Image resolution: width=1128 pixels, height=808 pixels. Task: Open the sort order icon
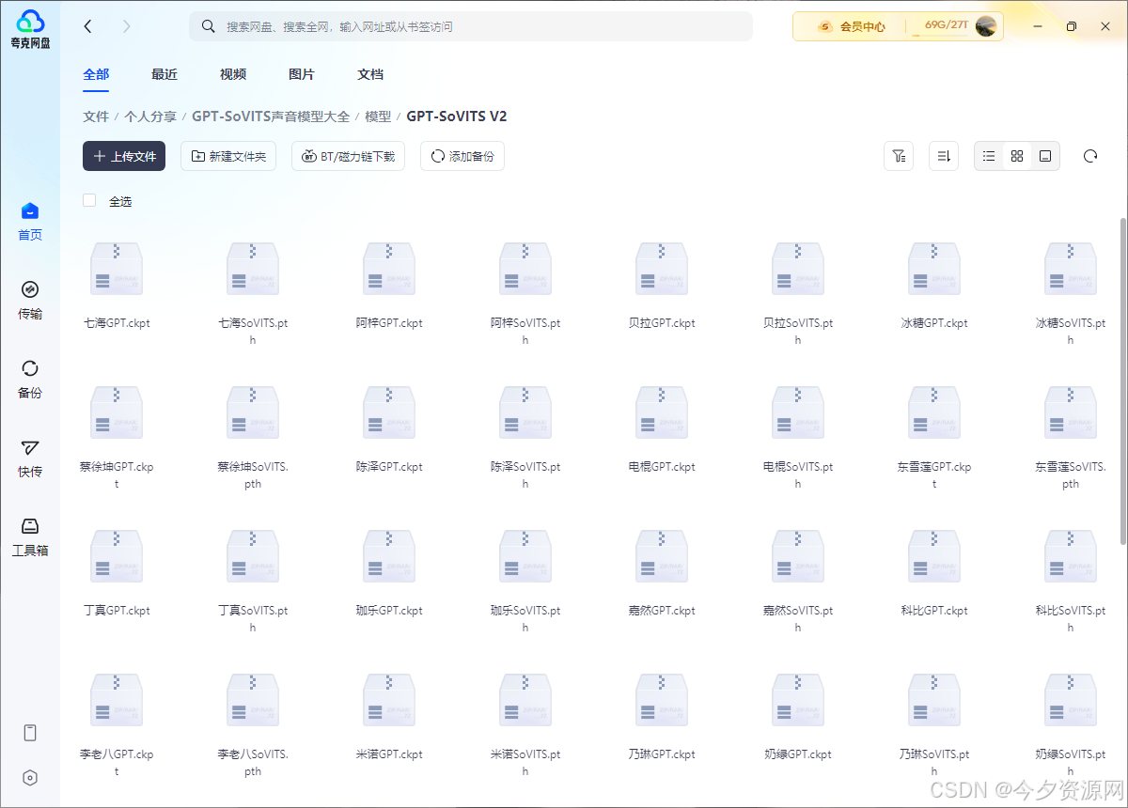944,156
